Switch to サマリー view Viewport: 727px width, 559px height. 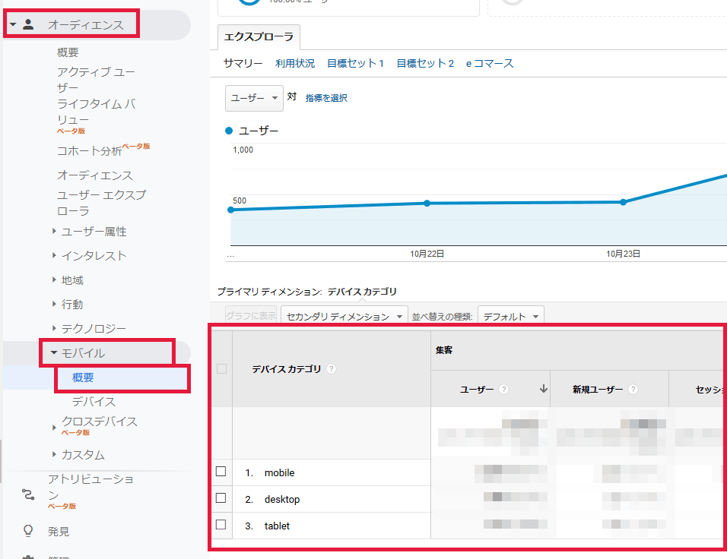(243, 64)
